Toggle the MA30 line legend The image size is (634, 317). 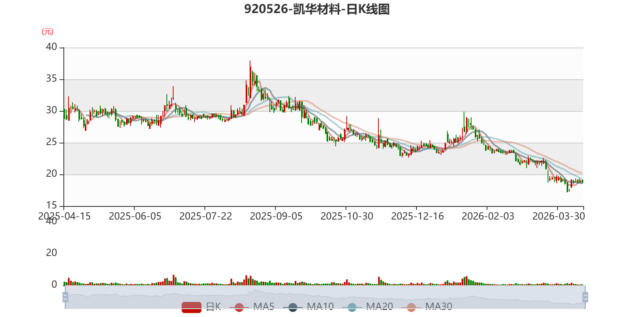pyautogui.click(x=427, y=307)
